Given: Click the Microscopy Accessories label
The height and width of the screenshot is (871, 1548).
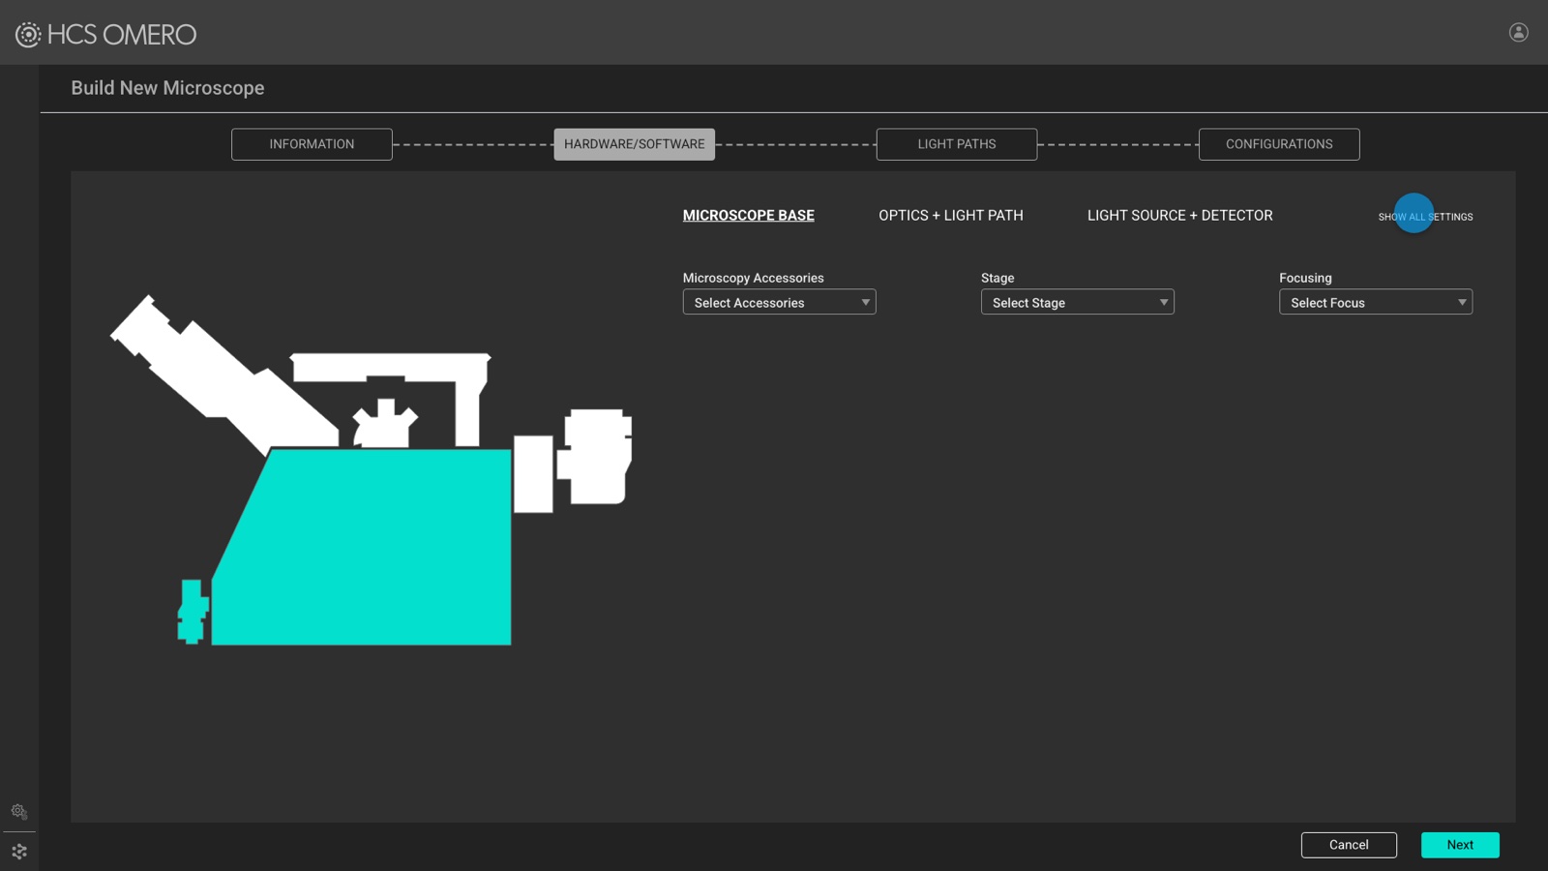Looking at the screenshot, I should [x=753, y=278].
